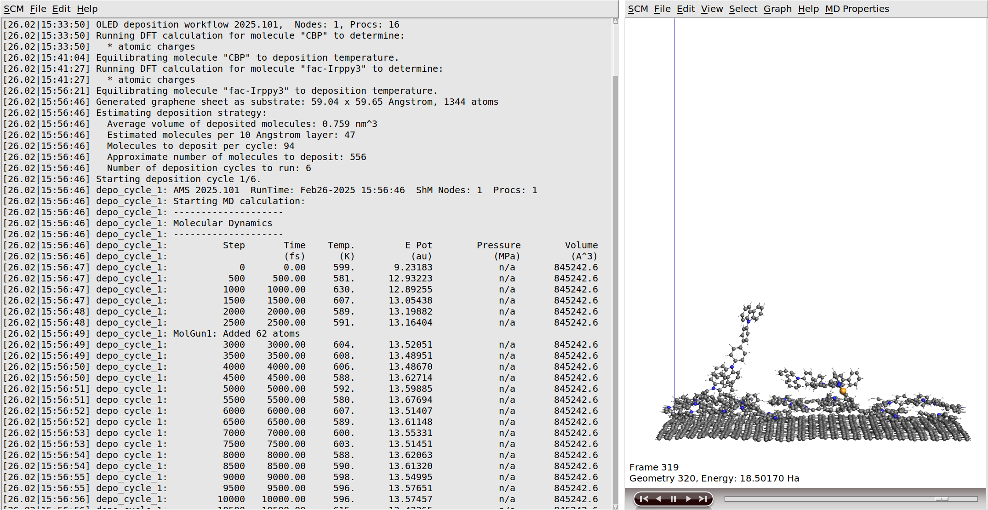Click the frame slider handle
The width and height of the screenshot is (988, 510).
point(941,499)
